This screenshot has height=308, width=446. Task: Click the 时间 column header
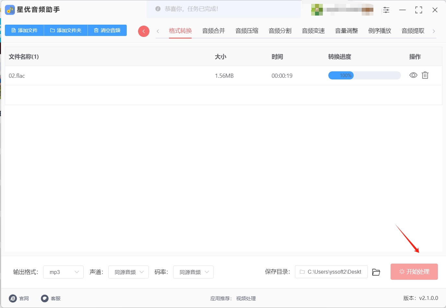tap(277, 57)
